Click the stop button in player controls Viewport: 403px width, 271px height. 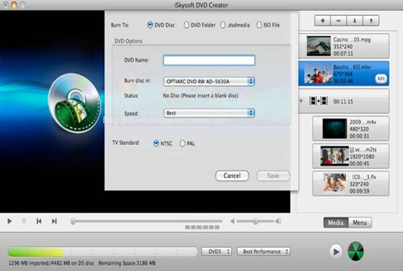pos(24,221)
